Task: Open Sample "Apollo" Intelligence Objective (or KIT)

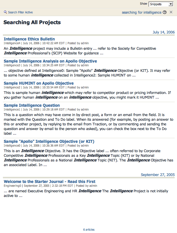Action: click(x=49, y=141)
